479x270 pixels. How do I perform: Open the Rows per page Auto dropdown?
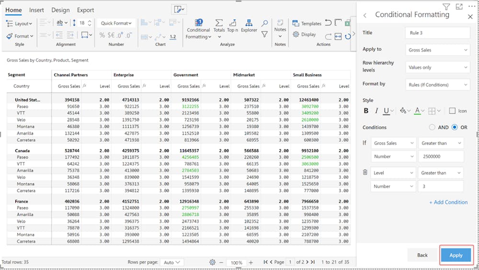tap(171, 262)
